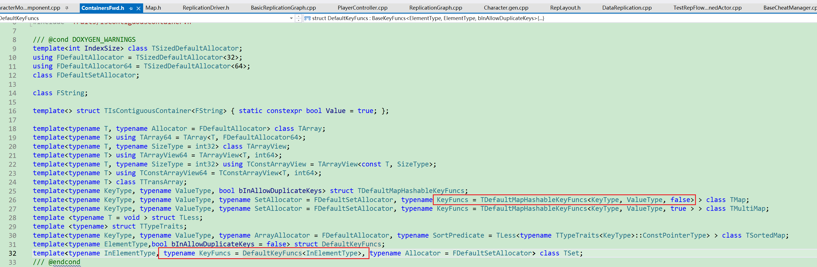Click "SortPredicate" on line 30
Viewport: 817px width, 267px height.
458,235
